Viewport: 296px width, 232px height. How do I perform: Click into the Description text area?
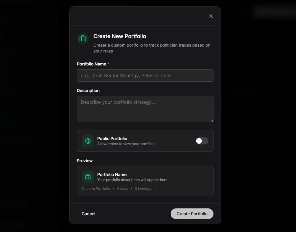click(x=145, y=109)
